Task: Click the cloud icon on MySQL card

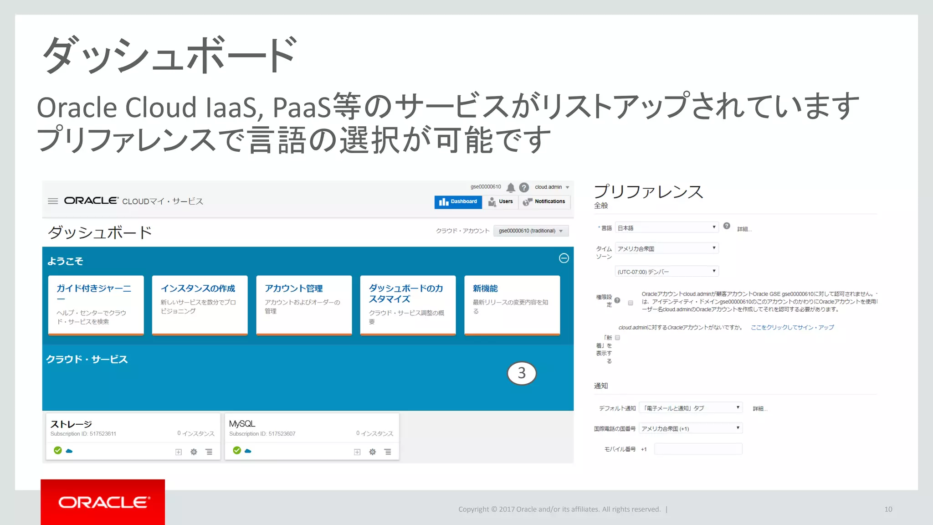Action: pyautogui.click(x=248, y=451)
